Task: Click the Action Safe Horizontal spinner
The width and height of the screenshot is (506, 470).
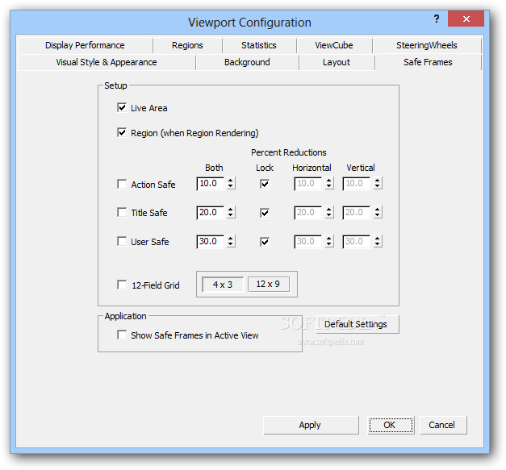Action: coord(328,184)
